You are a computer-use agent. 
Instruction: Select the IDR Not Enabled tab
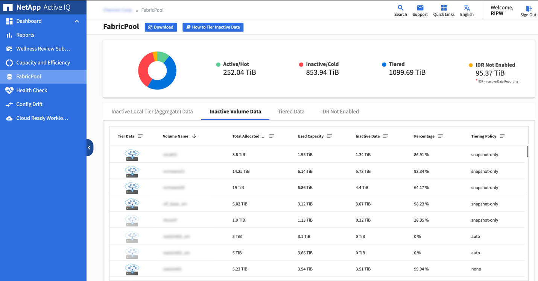click(340, 112)
